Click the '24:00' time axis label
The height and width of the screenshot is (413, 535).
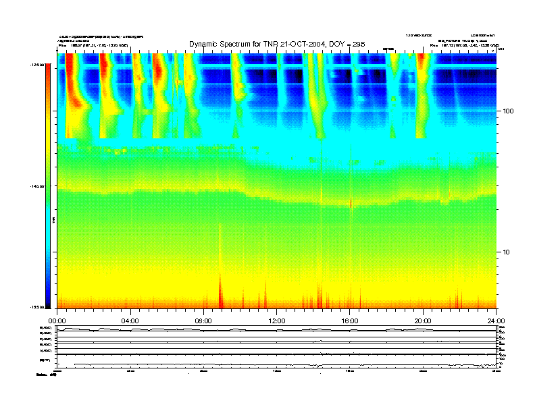tap(496, 321)
